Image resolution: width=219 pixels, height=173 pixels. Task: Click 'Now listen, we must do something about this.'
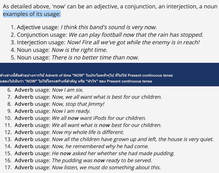(x=106, y=168)
